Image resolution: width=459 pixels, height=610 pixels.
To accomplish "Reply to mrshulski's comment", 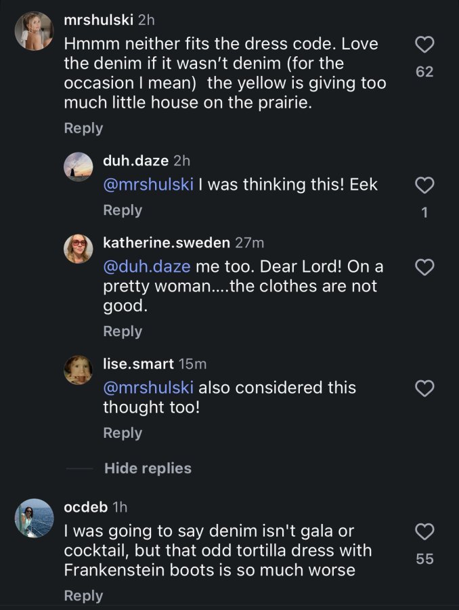I will click(83, 128).
